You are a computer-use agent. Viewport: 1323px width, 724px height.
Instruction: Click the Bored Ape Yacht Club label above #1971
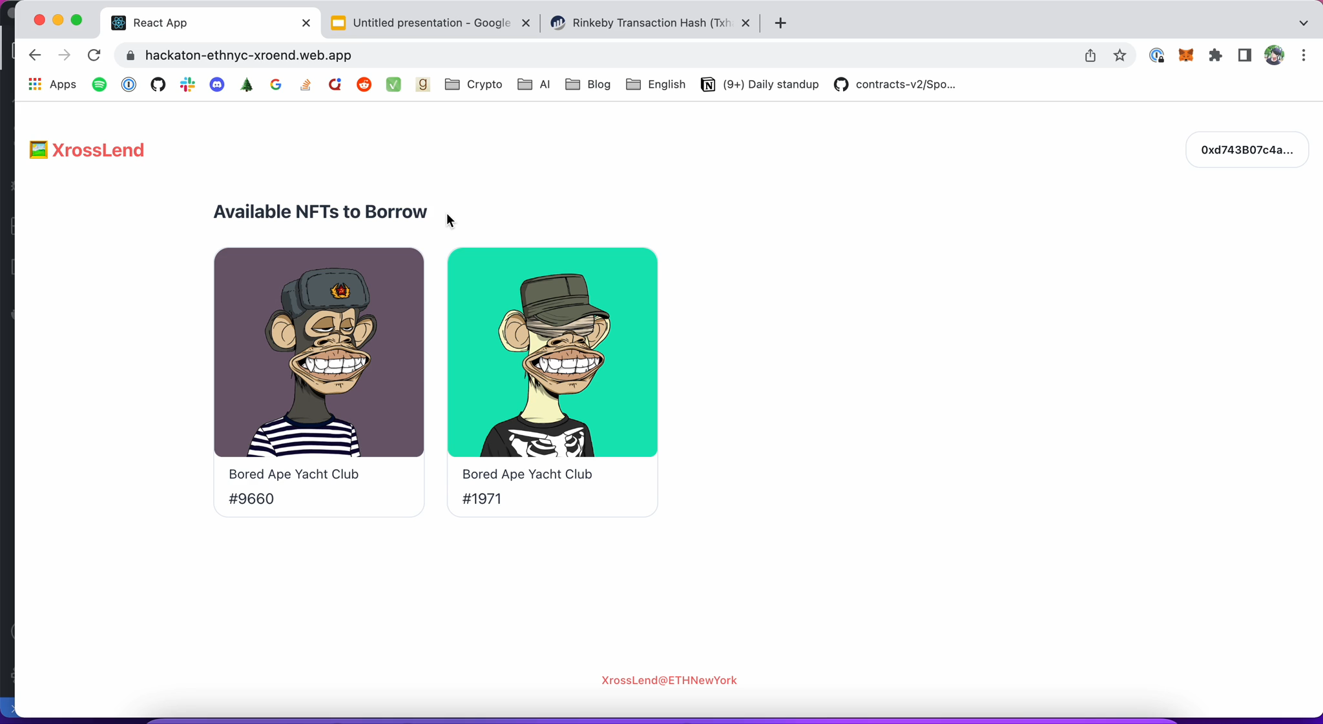(x=527, y=474)
